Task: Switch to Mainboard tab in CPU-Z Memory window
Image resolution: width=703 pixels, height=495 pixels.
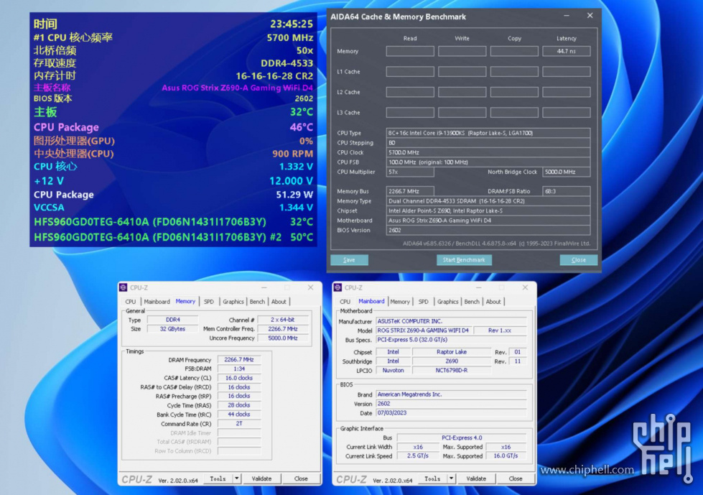Action: pyautogui.click(x=157, y=302)
